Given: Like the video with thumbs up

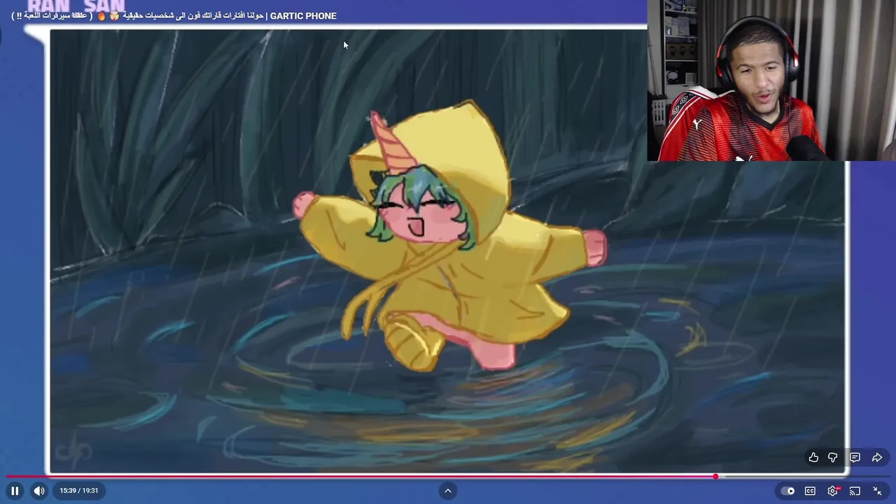Looking at the screenshot, I should click(813, 457).
